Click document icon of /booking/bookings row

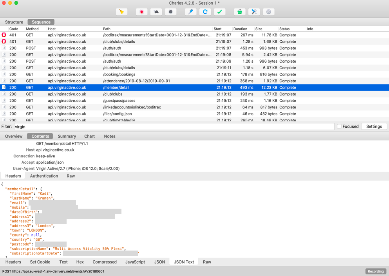[x=4, y=74]
